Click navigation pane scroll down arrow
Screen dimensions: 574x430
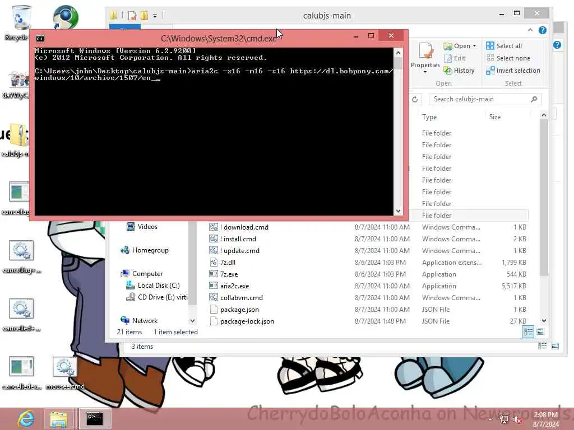[x=193, y=321]
